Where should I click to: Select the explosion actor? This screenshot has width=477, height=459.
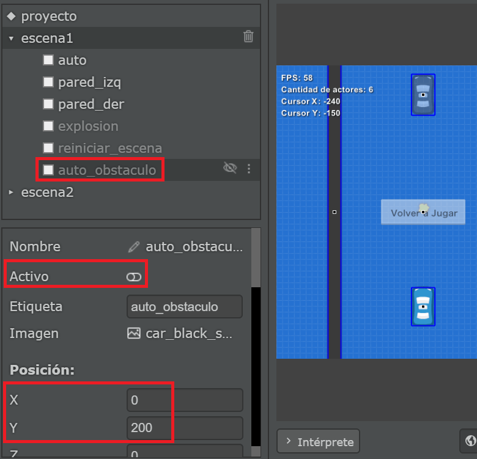(x=88, y=126)
